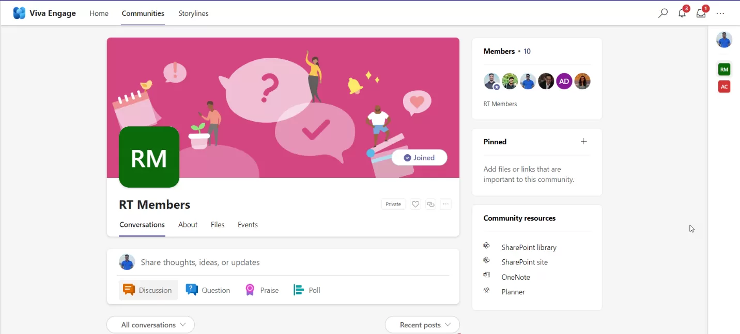The height and width of the screenshot is (334, 740).
Task: Click the last member avatar in row
Action: tap(582, 81)
